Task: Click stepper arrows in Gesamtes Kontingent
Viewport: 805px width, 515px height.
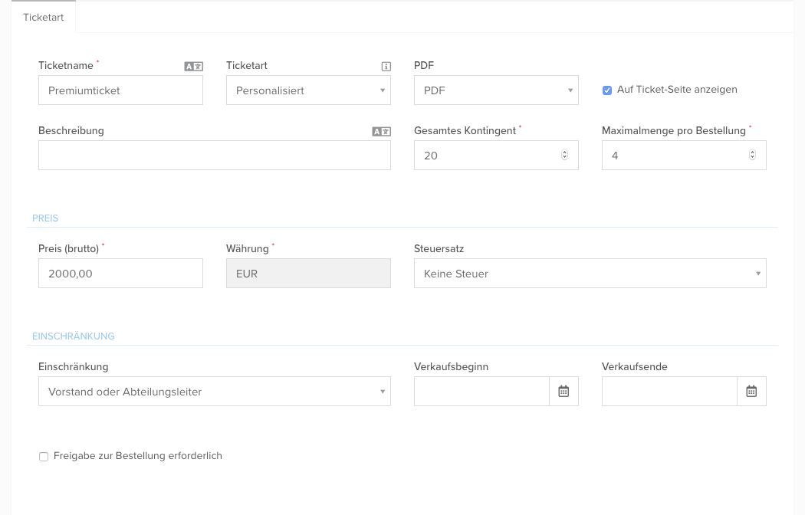Action: pyautogui.click(x=565, y=156)
